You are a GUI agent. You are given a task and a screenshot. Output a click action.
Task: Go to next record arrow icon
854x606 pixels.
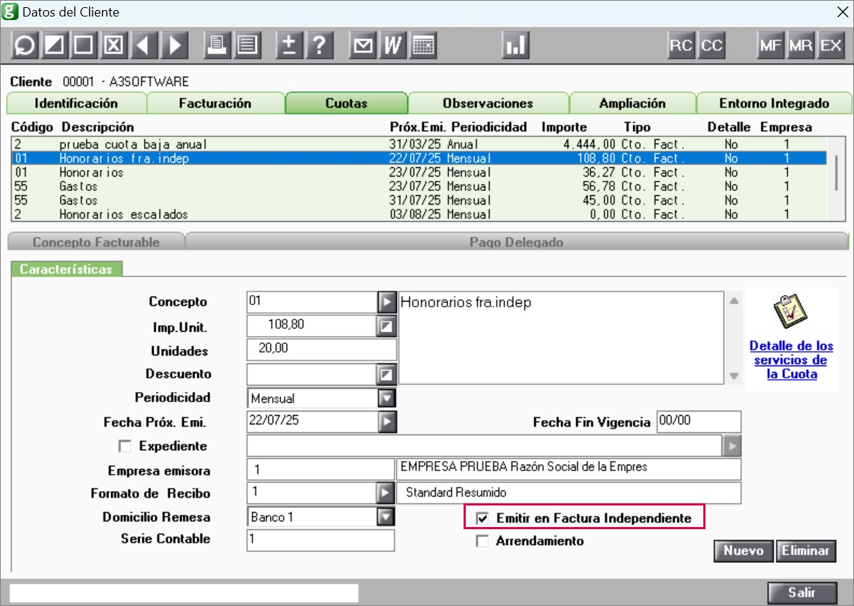click(x=174, y=45)
